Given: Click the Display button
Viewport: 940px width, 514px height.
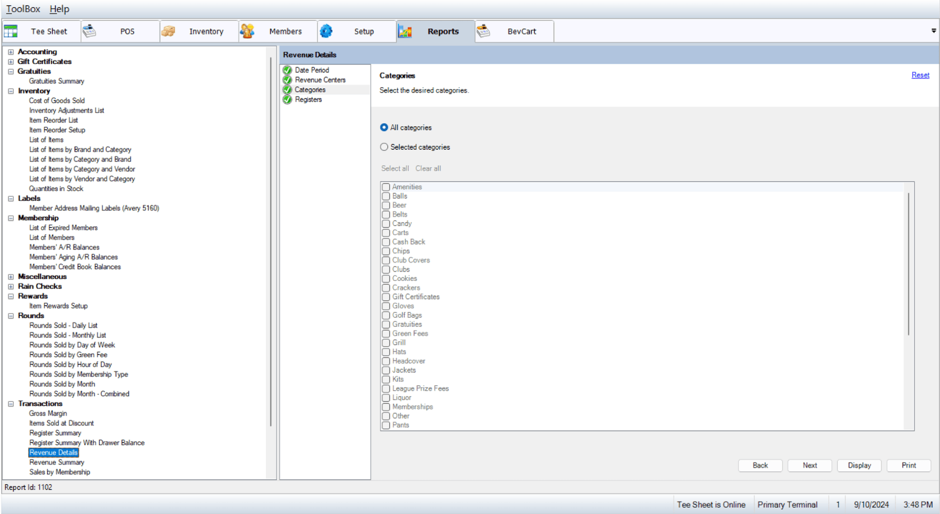Looking at the screenshot, I should [x=859, y=466].
